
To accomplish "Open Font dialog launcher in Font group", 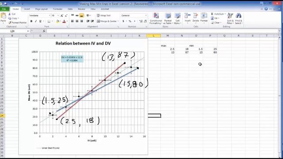I will point(68,26).
